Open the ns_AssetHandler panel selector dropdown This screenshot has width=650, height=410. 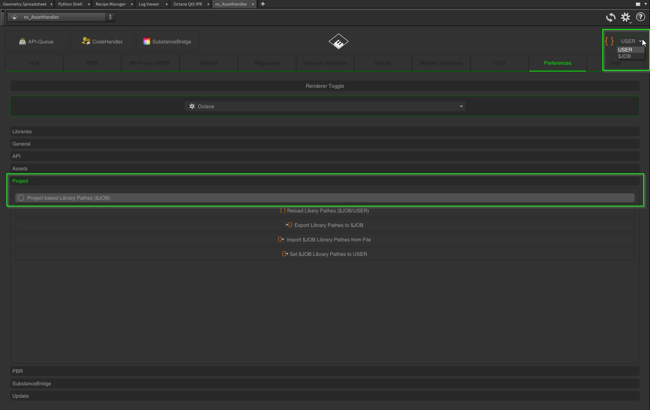click(61, 17)
